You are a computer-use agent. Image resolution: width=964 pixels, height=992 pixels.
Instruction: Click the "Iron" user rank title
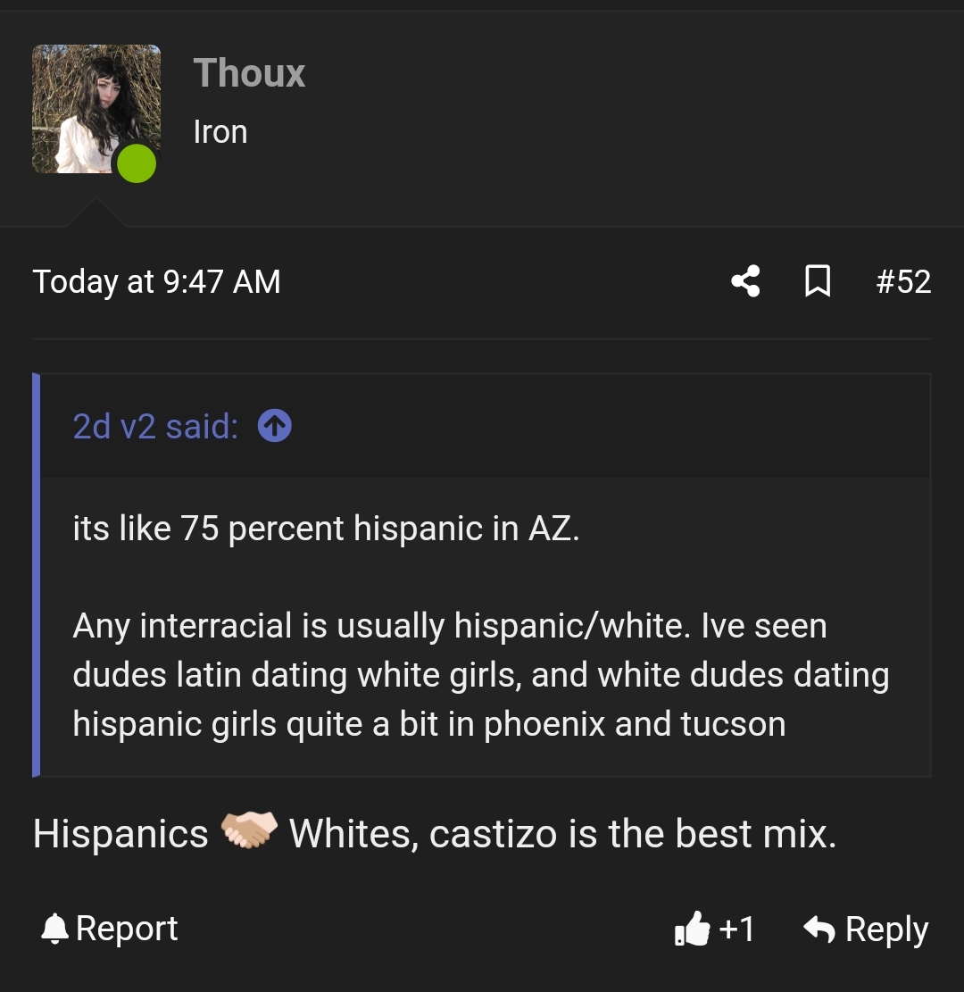coord(220,132)
